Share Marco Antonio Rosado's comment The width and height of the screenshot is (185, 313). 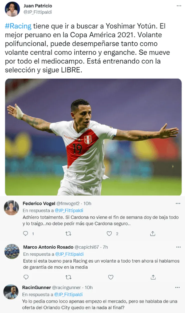pos(153,277)
